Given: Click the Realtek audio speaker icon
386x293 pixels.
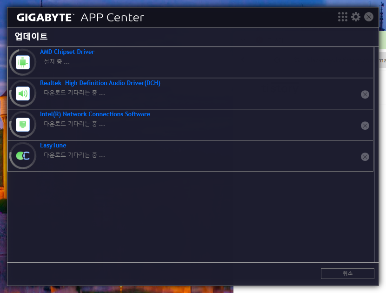Looking at the screenshot, I should (23, 93).
